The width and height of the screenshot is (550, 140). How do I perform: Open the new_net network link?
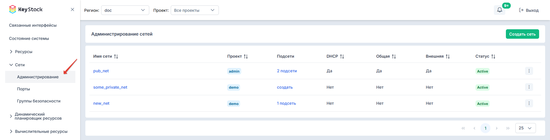[101, 103]
